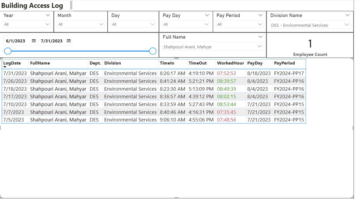Collapse the Pay Day slicer header chevron
The height and width of the screenshot is (200, 356).
click(207, 15)
